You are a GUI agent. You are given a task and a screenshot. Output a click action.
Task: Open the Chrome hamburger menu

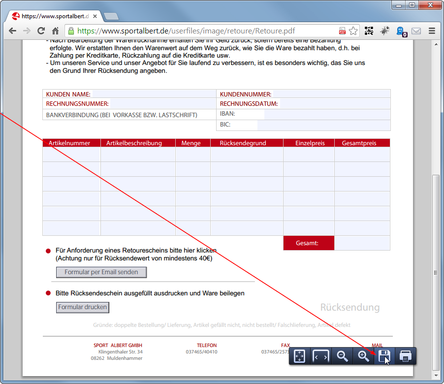(432, 31)
